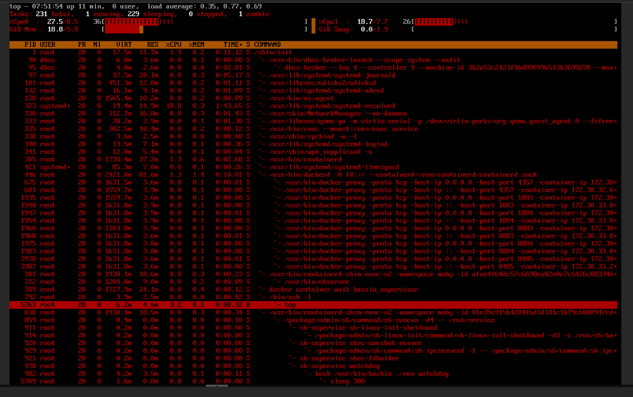Click the %MEM column header

point(197,45)
